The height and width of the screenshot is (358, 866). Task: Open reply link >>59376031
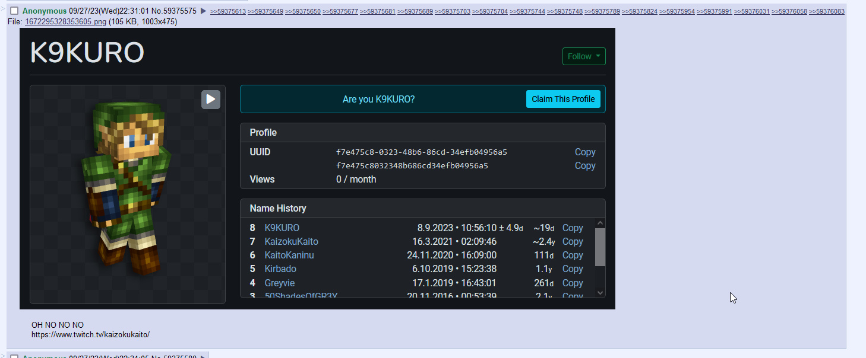[x=752, y=11]
